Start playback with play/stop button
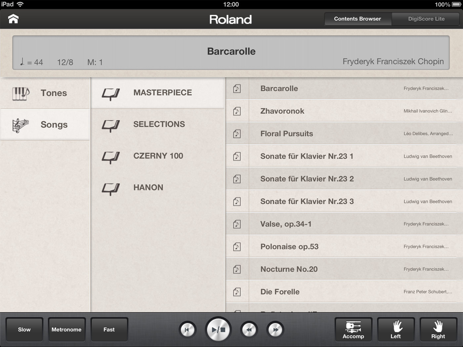The height and width of the screenshot is (347, 463). click(x=218, y=329)
